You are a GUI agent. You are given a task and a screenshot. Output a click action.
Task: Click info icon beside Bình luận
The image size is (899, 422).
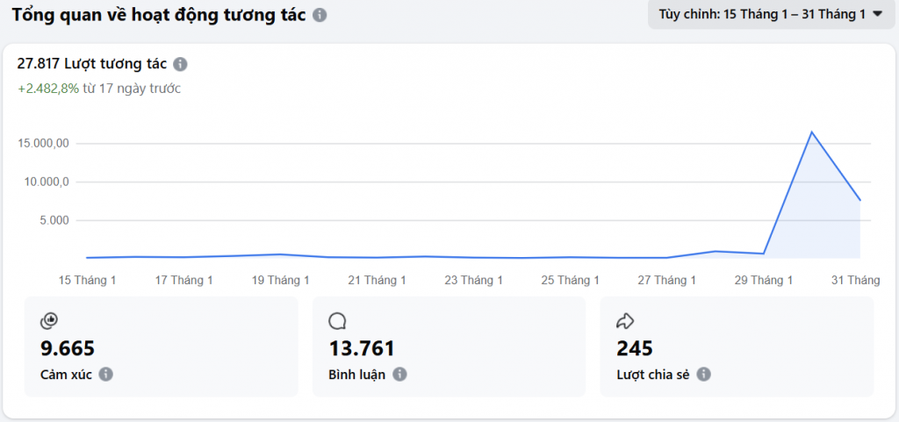coord(399,374)
